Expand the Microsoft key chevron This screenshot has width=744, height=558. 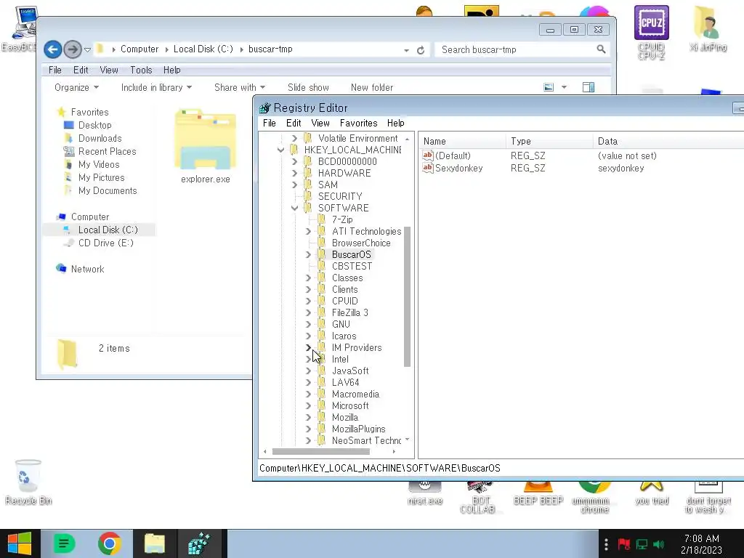tap(308, 405)
